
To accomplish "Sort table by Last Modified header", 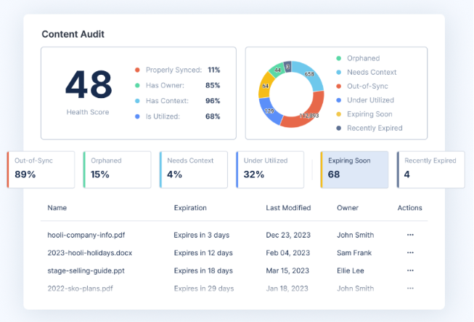I will click(x=288, y=208).
